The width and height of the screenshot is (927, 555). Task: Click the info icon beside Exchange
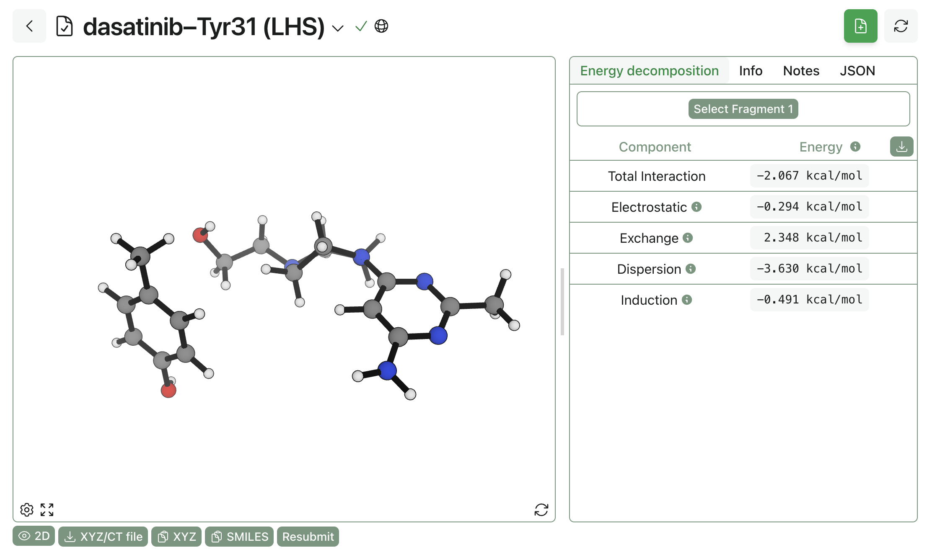click(x=688, y=238)
